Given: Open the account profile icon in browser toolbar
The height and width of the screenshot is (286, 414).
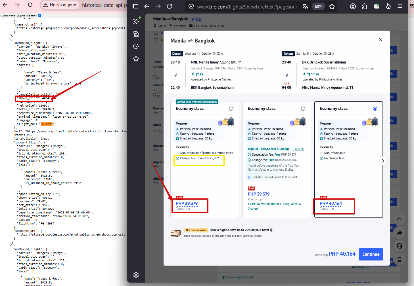Looking at the screenshot, I should [x=353, y=6].
